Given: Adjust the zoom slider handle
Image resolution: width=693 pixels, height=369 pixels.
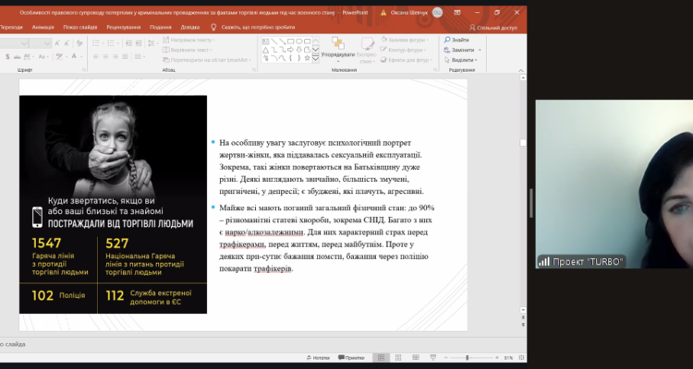Looking at the screenshot, I should 467,357.
